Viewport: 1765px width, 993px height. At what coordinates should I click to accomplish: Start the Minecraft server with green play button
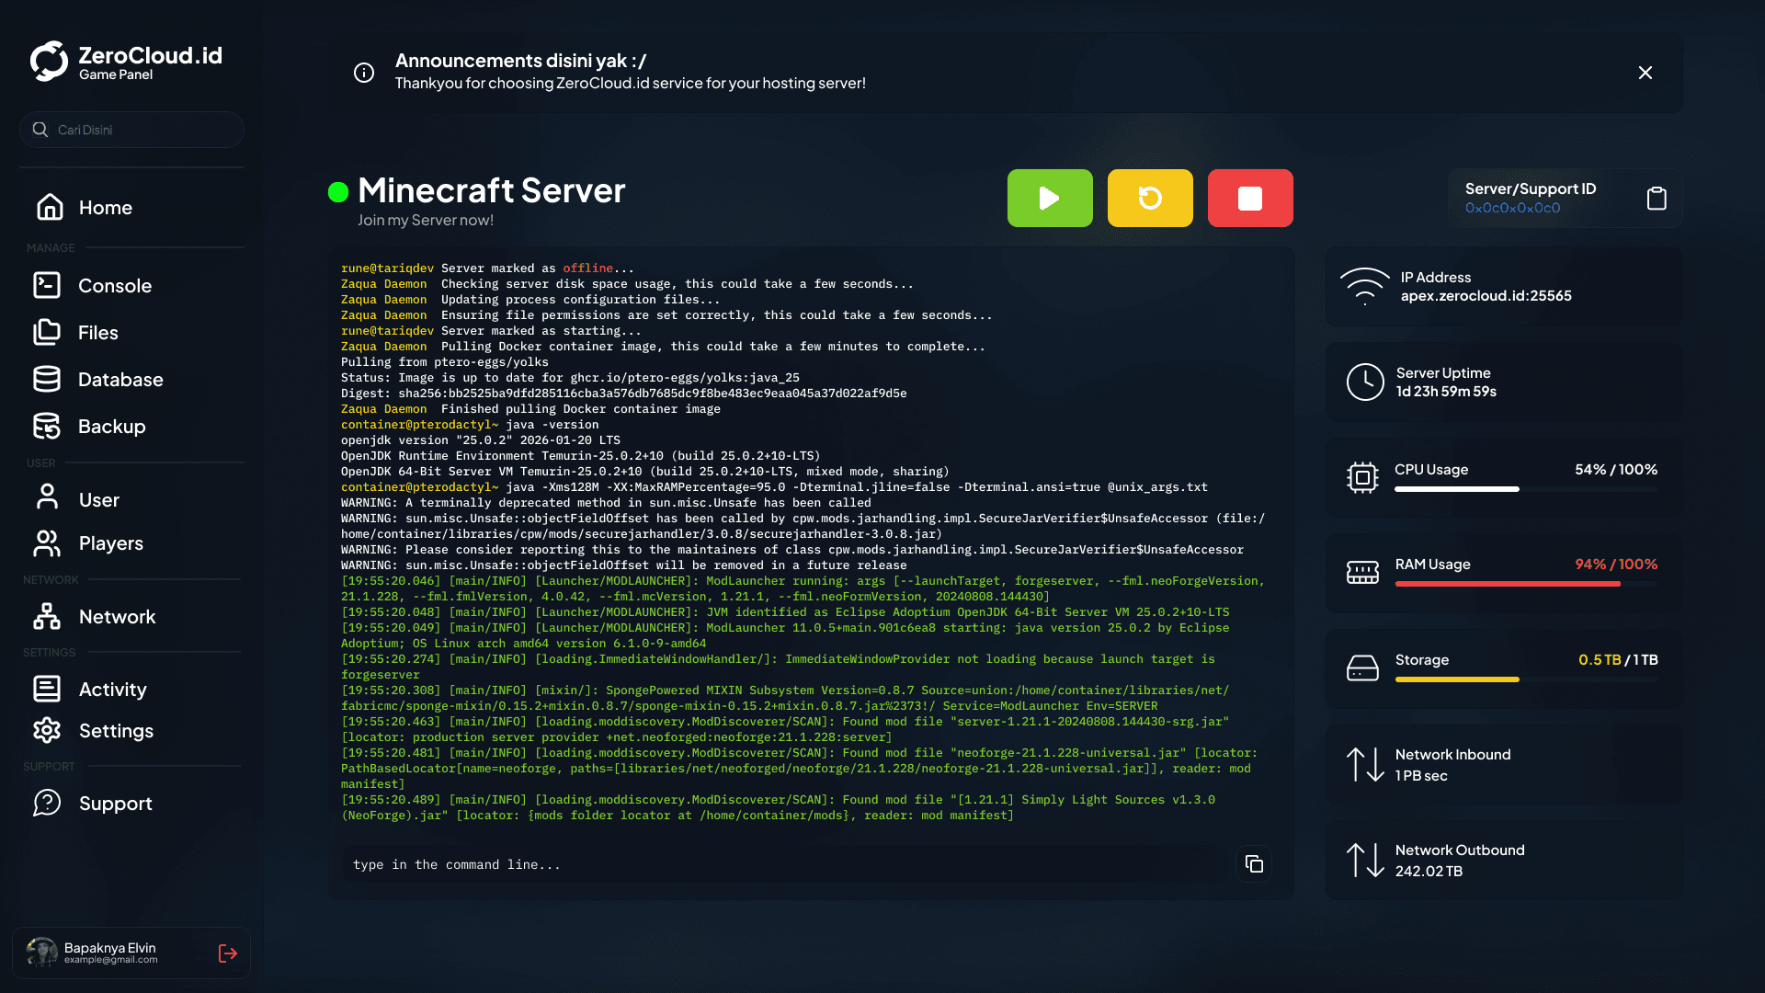1050,198
